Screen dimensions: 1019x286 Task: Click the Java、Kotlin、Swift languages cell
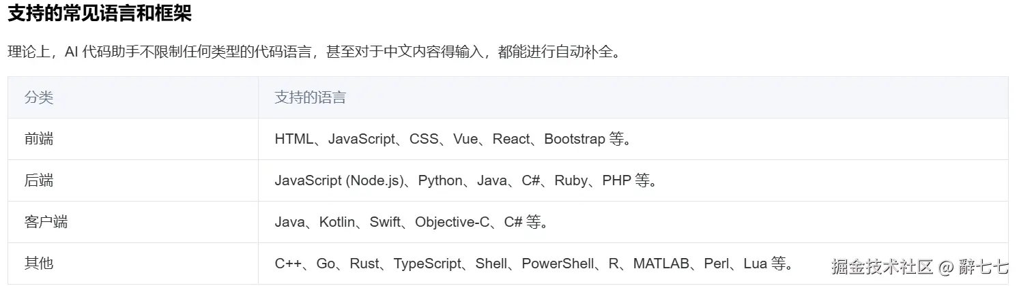[x=412, y=222]
